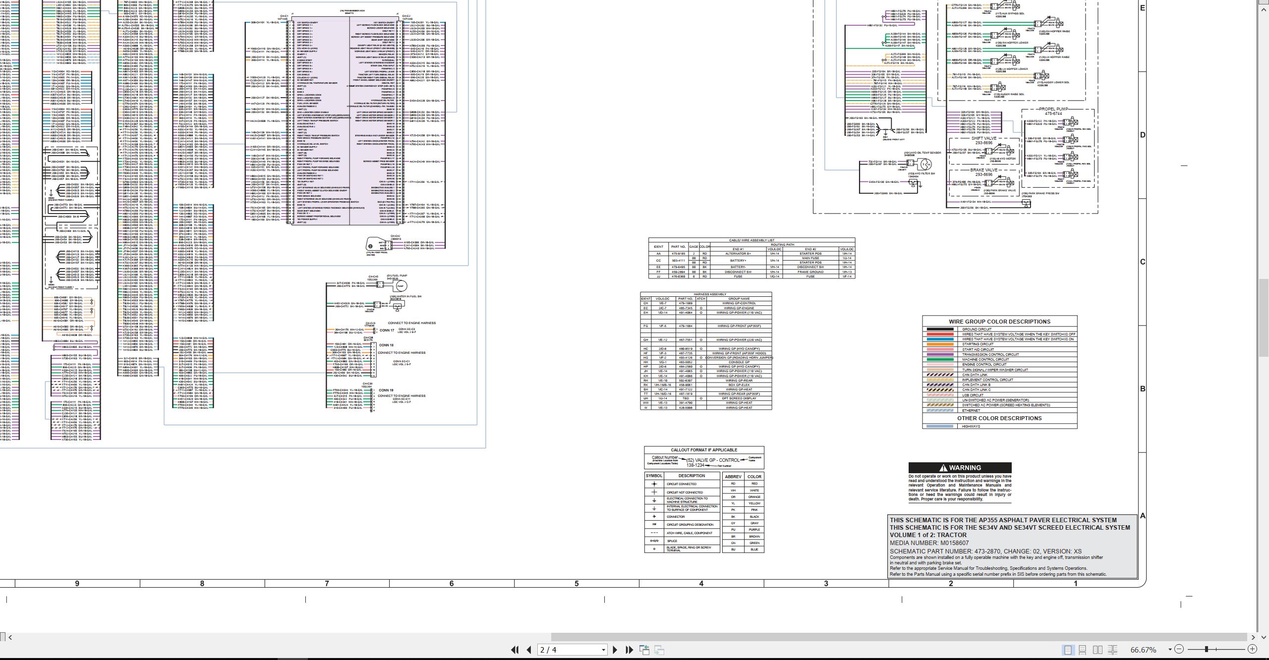Click the WARNING banner
Image resolution: width=1269 pixels, height=660 pixels.
[960, 468]
